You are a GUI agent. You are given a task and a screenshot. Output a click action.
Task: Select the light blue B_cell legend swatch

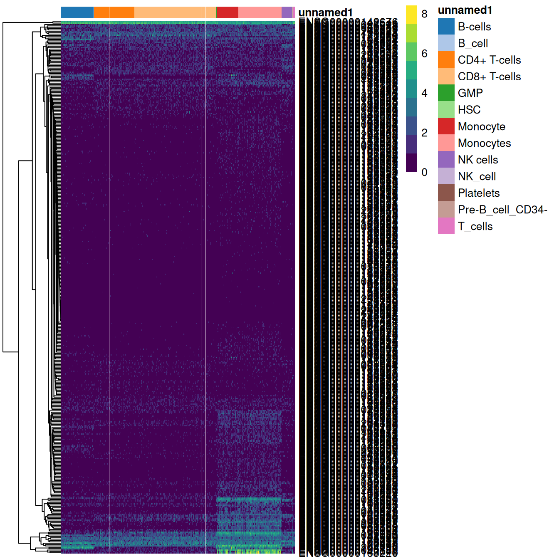pyautogui.click(x=446, y=43)
